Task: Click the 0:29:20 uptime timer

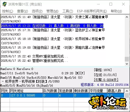Action: click(67, 73)
